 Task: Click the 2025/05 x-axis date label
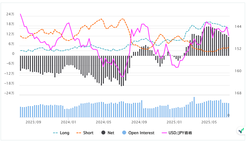pyautogui.click(x=209, y=122)
